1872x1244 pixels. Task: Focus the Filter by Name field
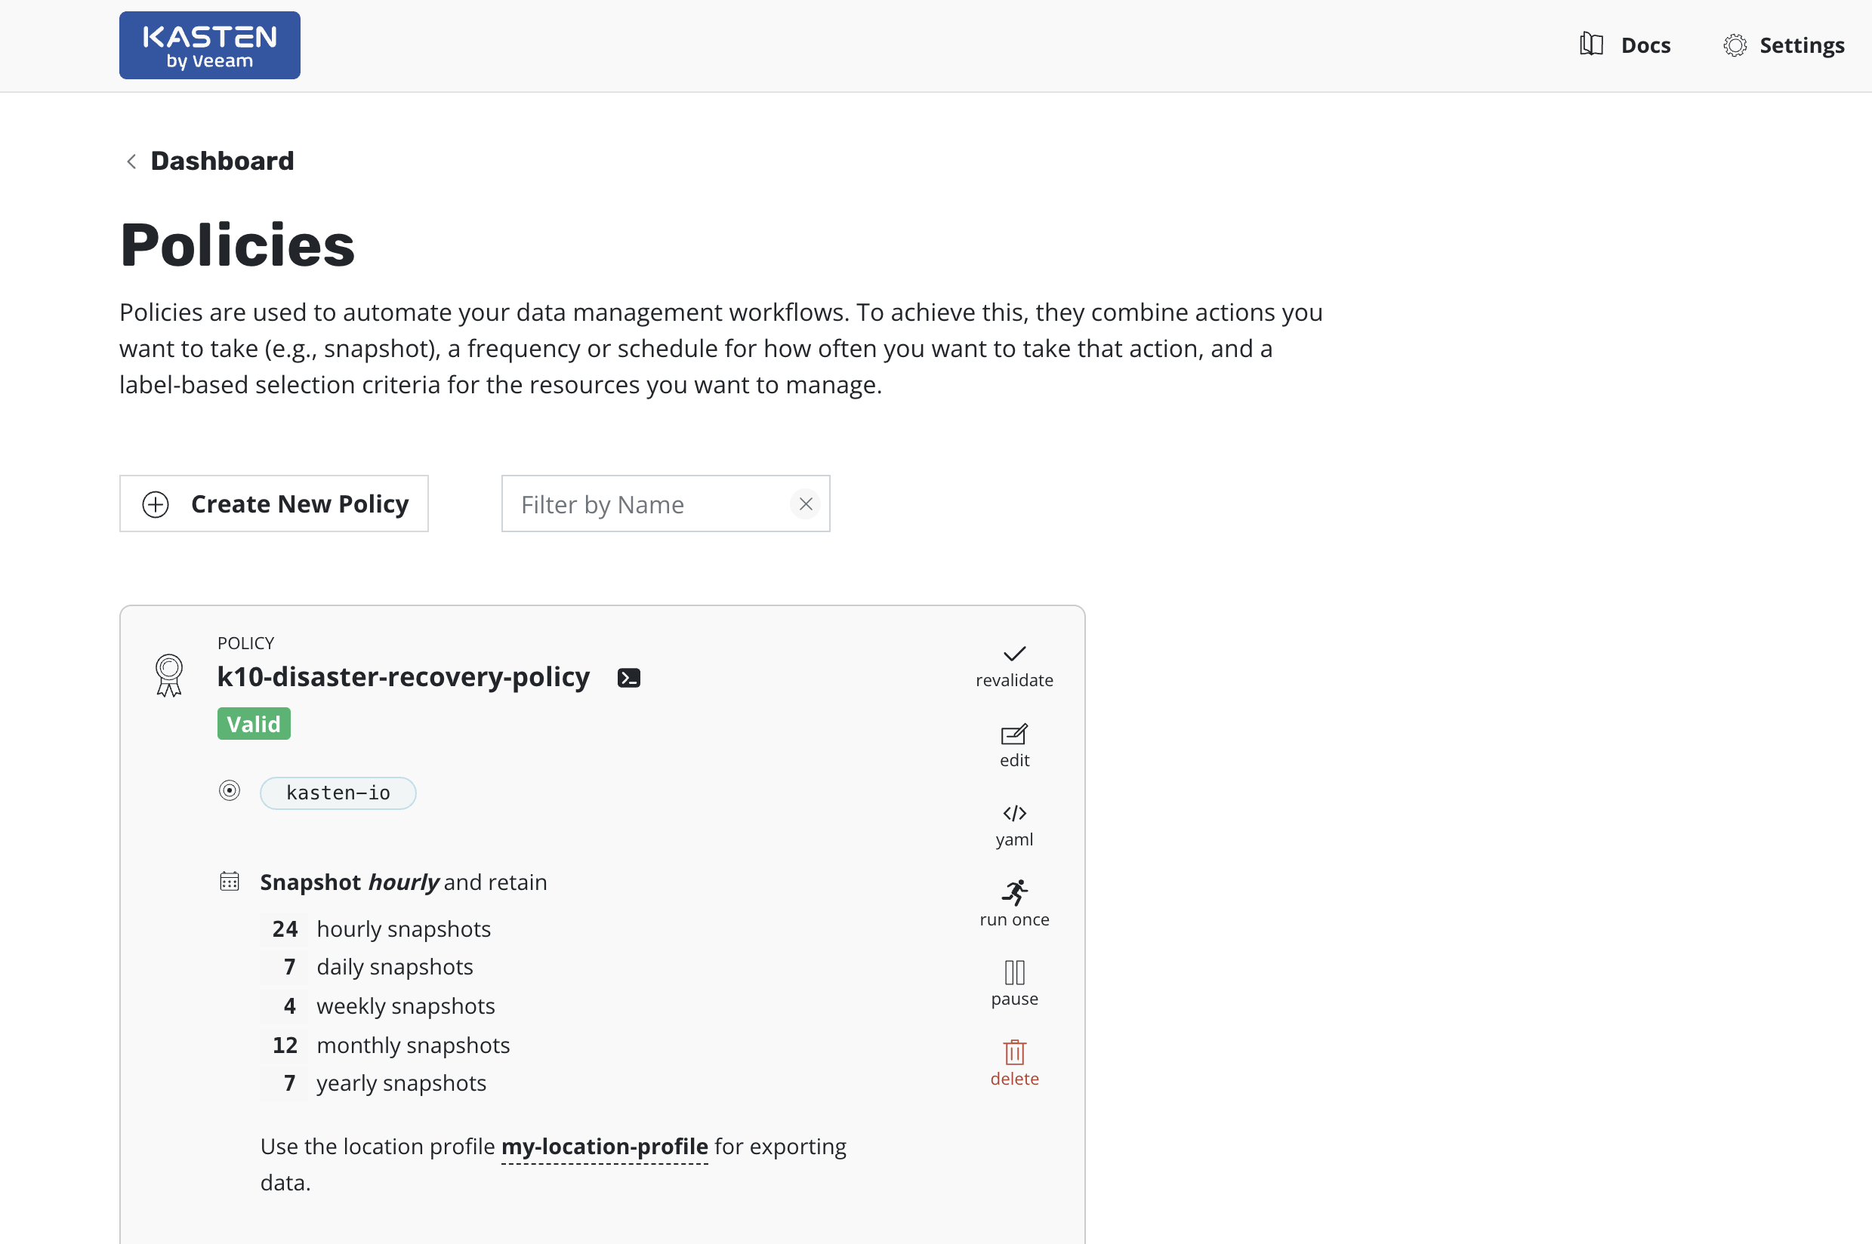646,504
